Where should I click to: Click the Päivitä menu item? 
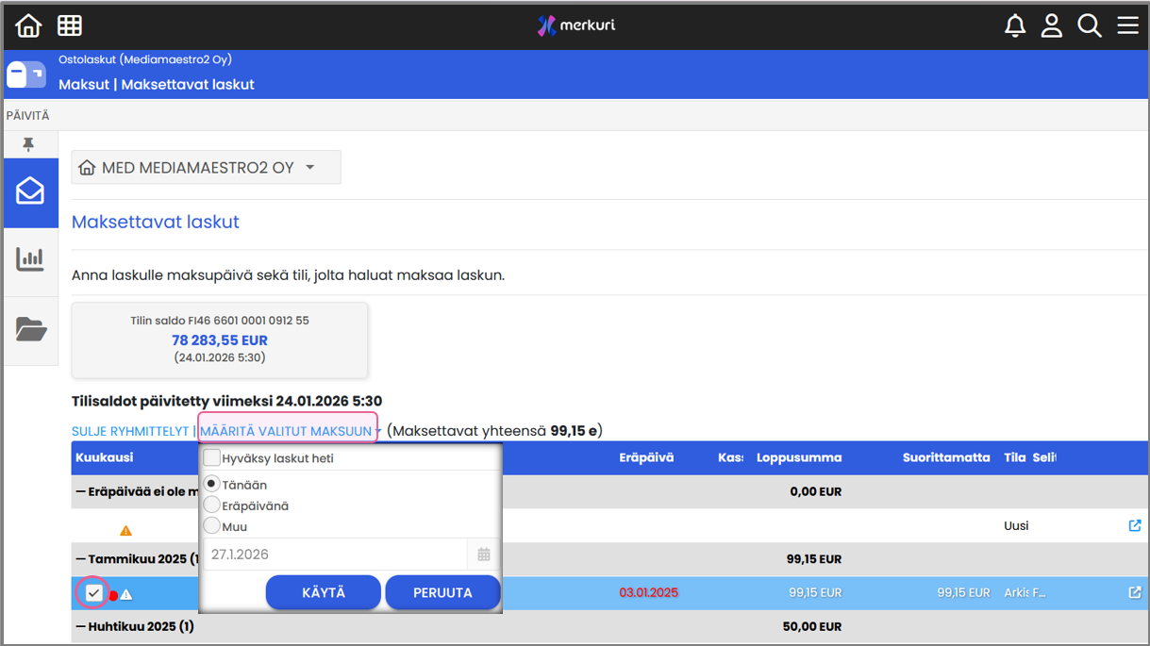click(28, 115)
